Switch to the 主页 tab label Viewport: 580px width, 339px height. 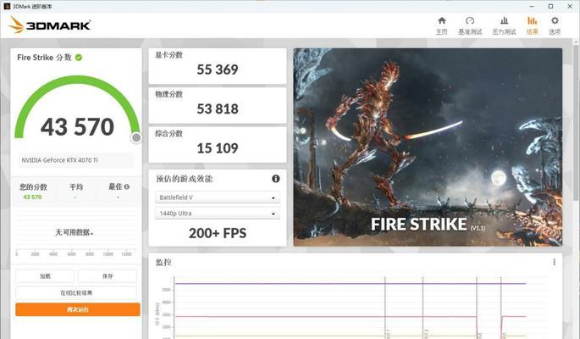coord(442,32)
